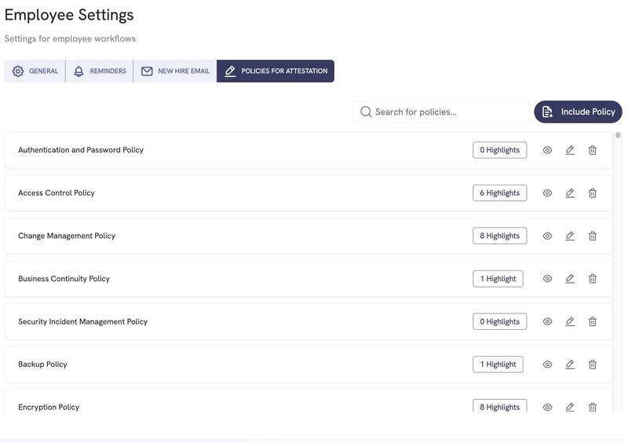The image size is (628, 443).
Task: Edit the Authentication and Password Policy
Action: pos(570,150)
